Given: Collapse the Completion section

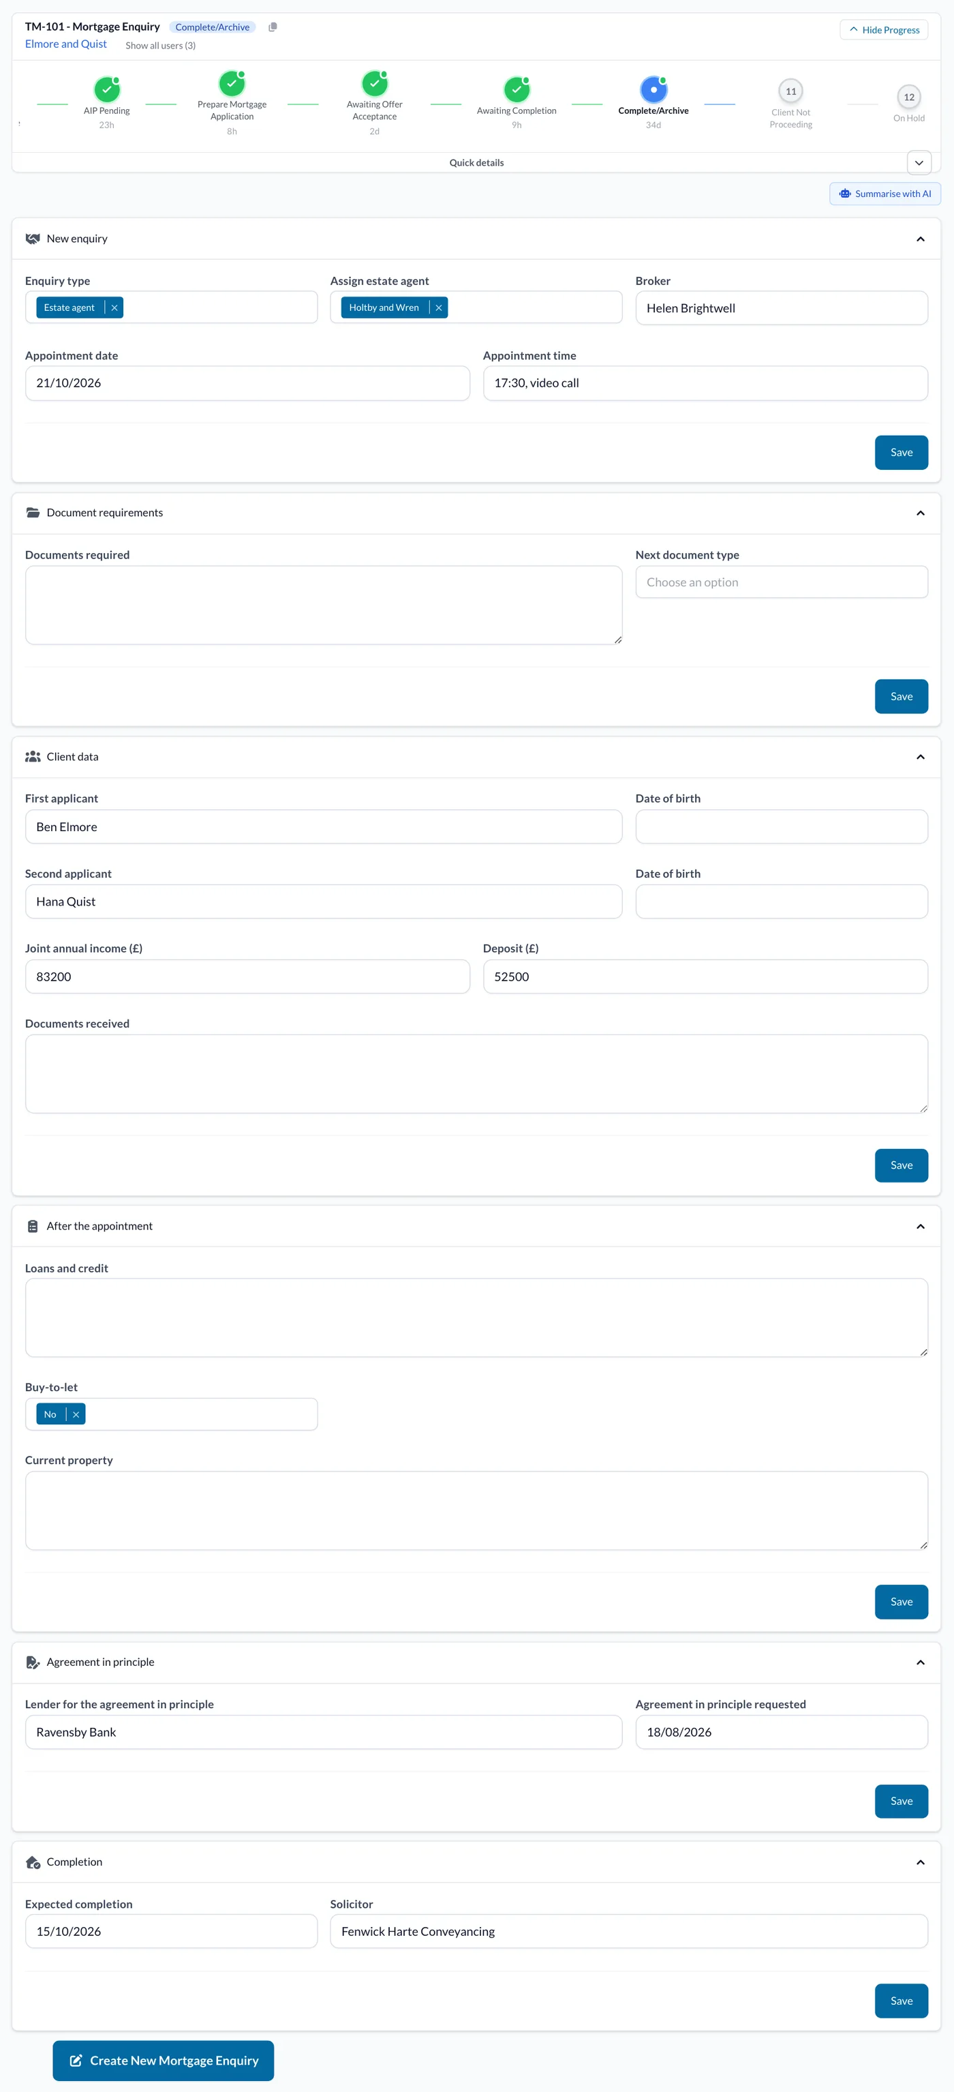Looking at the screenshot, I should point(921,1862).
